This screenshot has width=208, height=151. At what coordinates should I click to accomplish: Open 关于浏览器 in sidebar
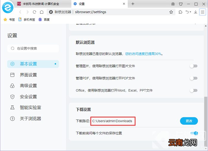(33, 119)
